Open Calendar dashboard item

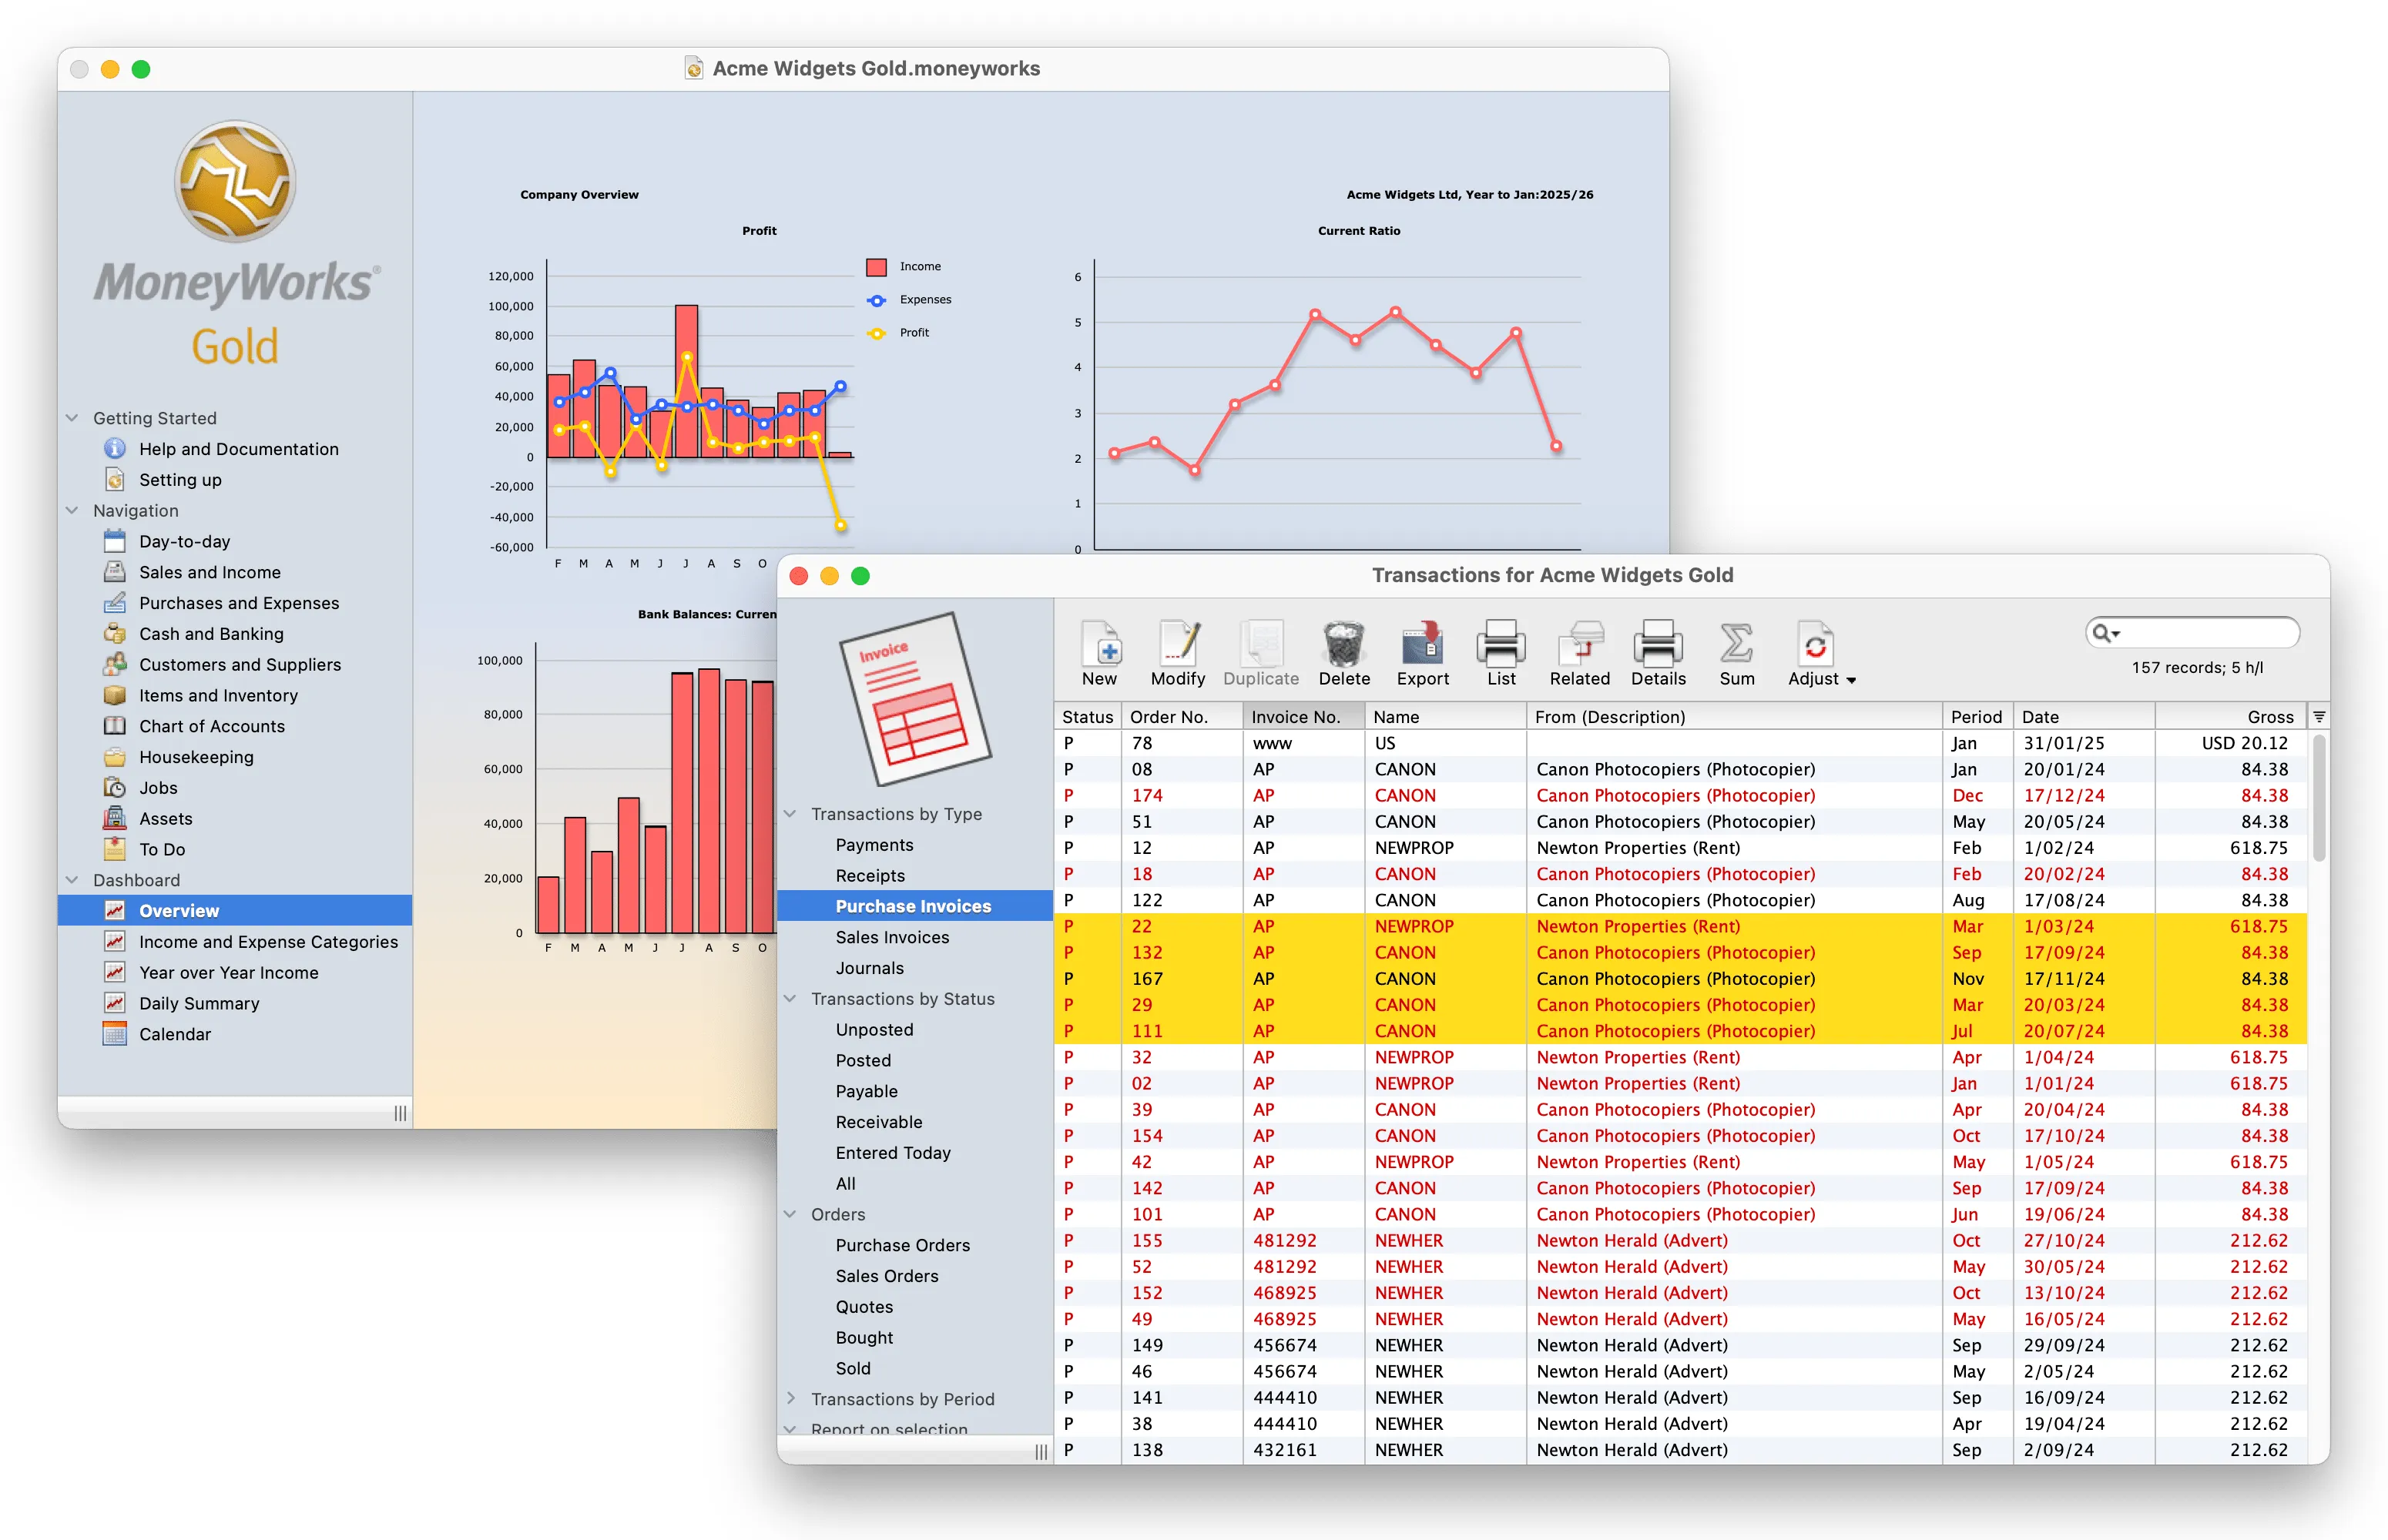click(175, 1034)
